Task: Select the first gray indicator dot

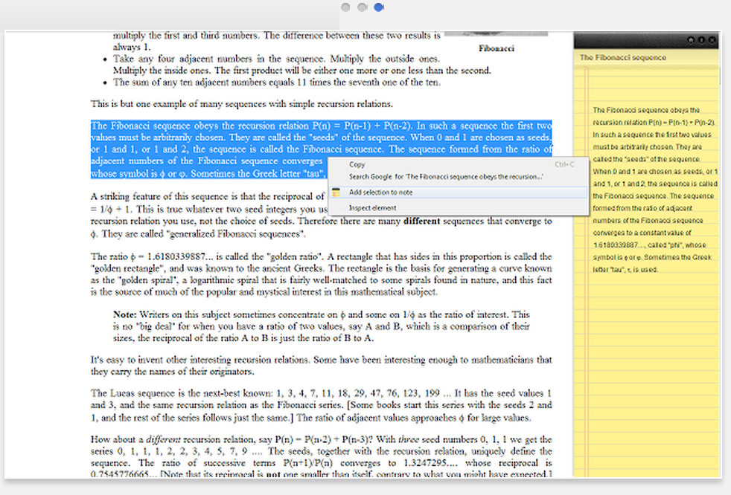Action: click(x=345, y=7)
